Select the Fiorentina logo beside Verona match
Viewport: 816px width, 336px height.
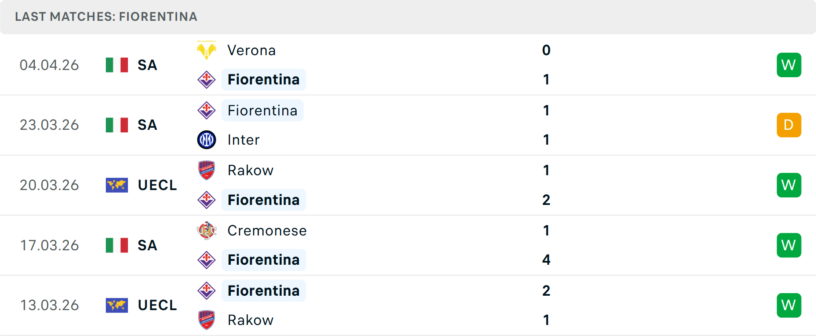(x=207, y=79)
